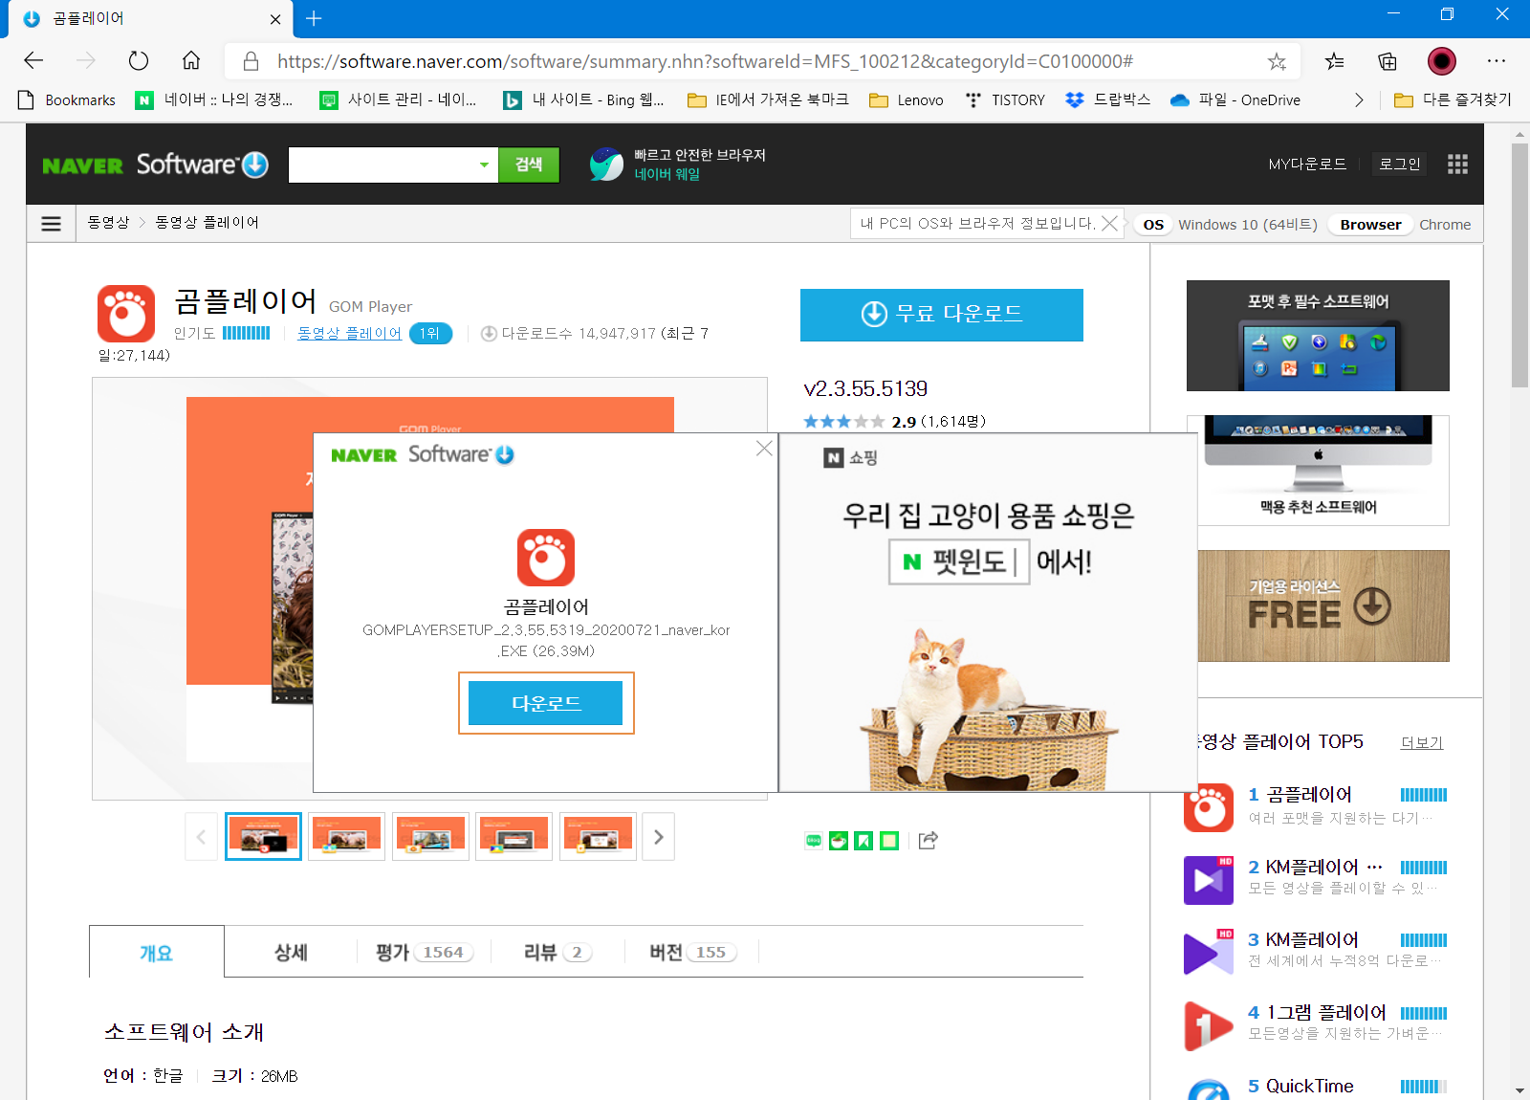Close the download popup dialog
The image size is (1530, 1100).
pyautogui.click(x=764, y=448)
